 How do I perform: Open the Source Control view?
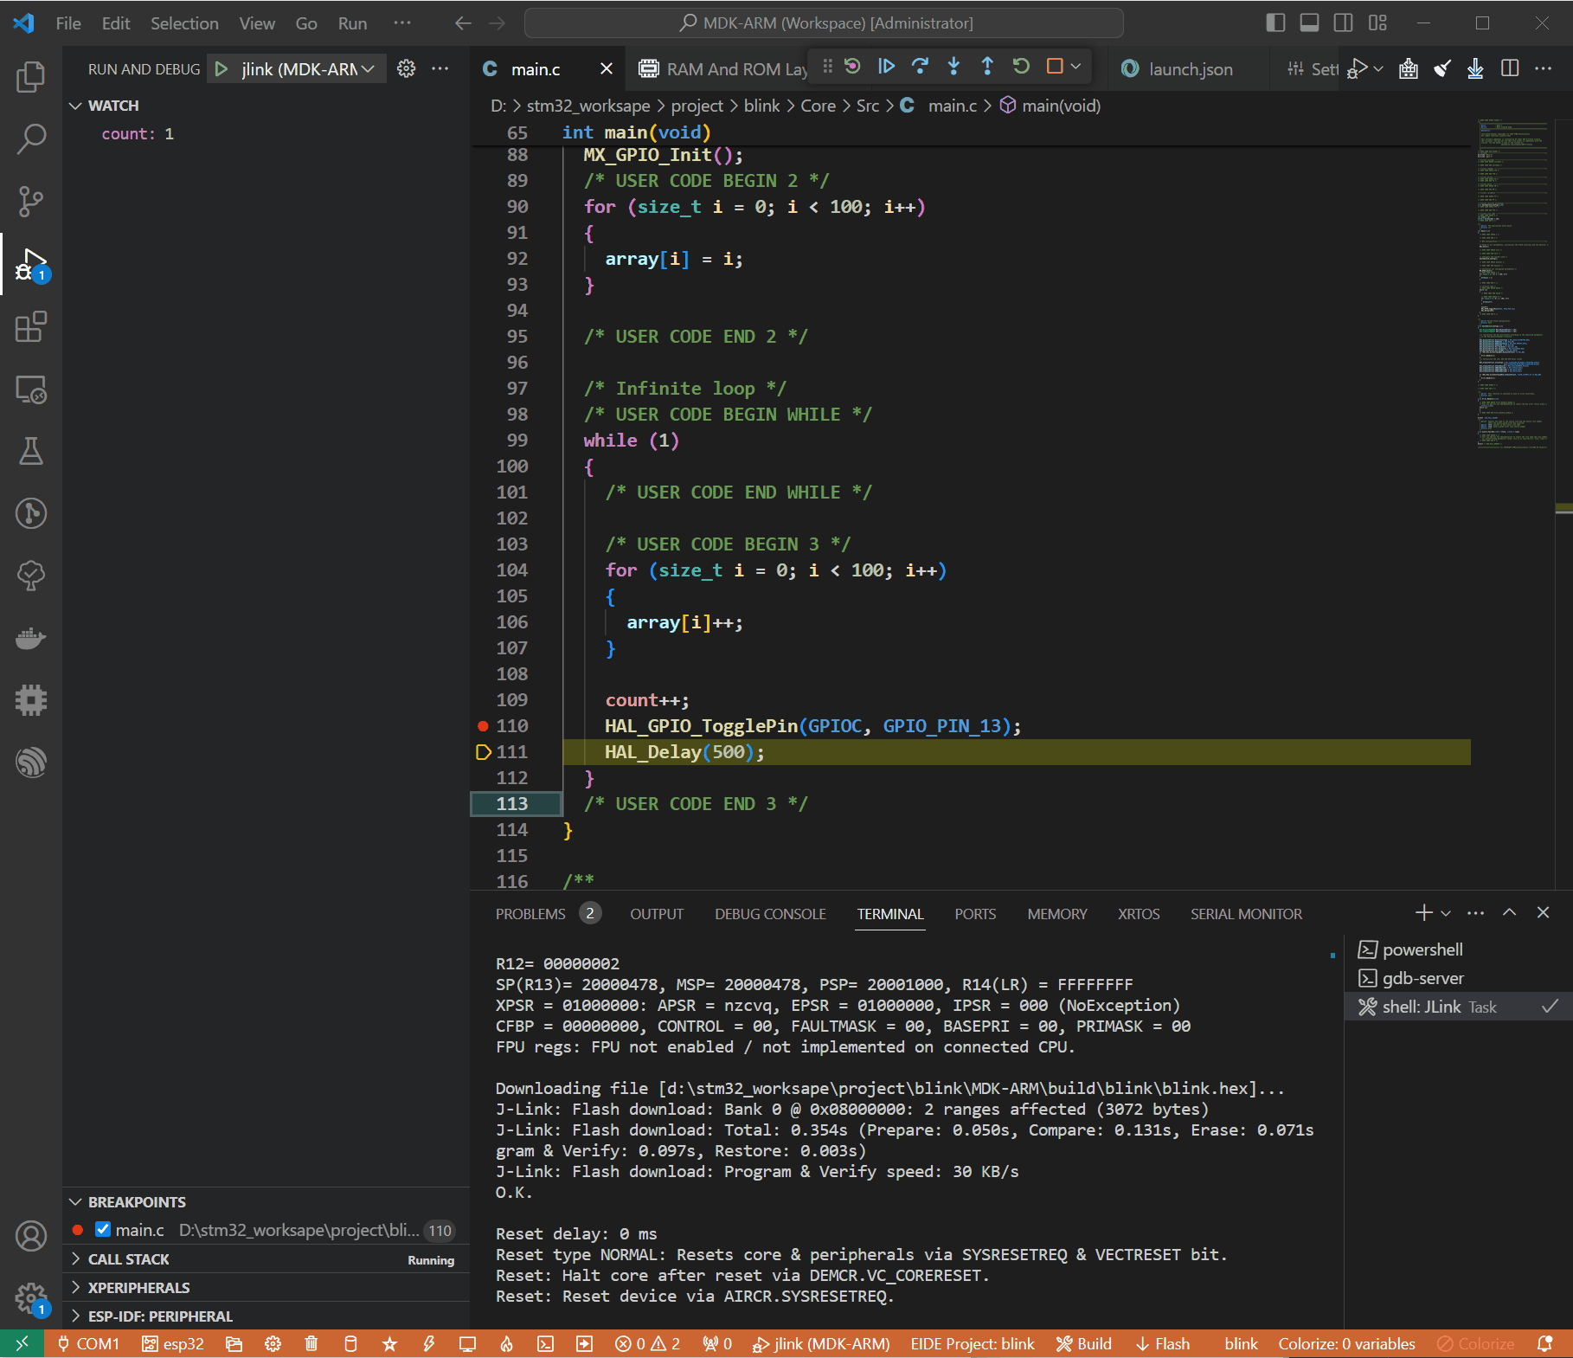[31, 201]
